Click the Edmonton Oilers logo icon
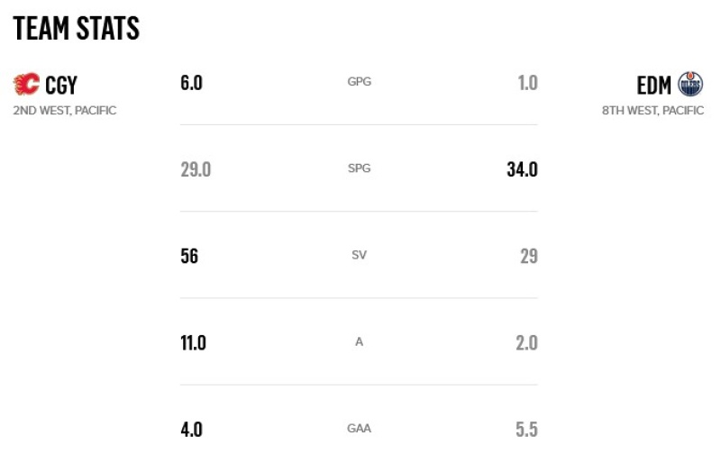The image size is (721, 472). 690,84
